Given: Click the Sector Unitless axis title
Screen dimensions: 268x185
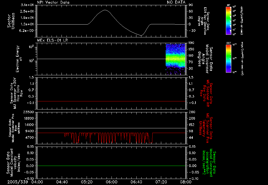Looking at the screenshot, I should [11, 21].
